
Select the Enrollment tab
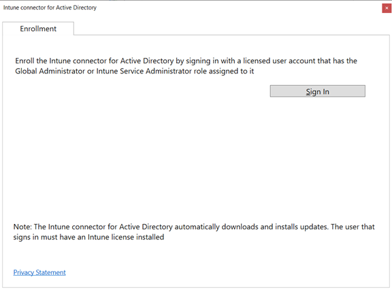(x=38, y=29)
